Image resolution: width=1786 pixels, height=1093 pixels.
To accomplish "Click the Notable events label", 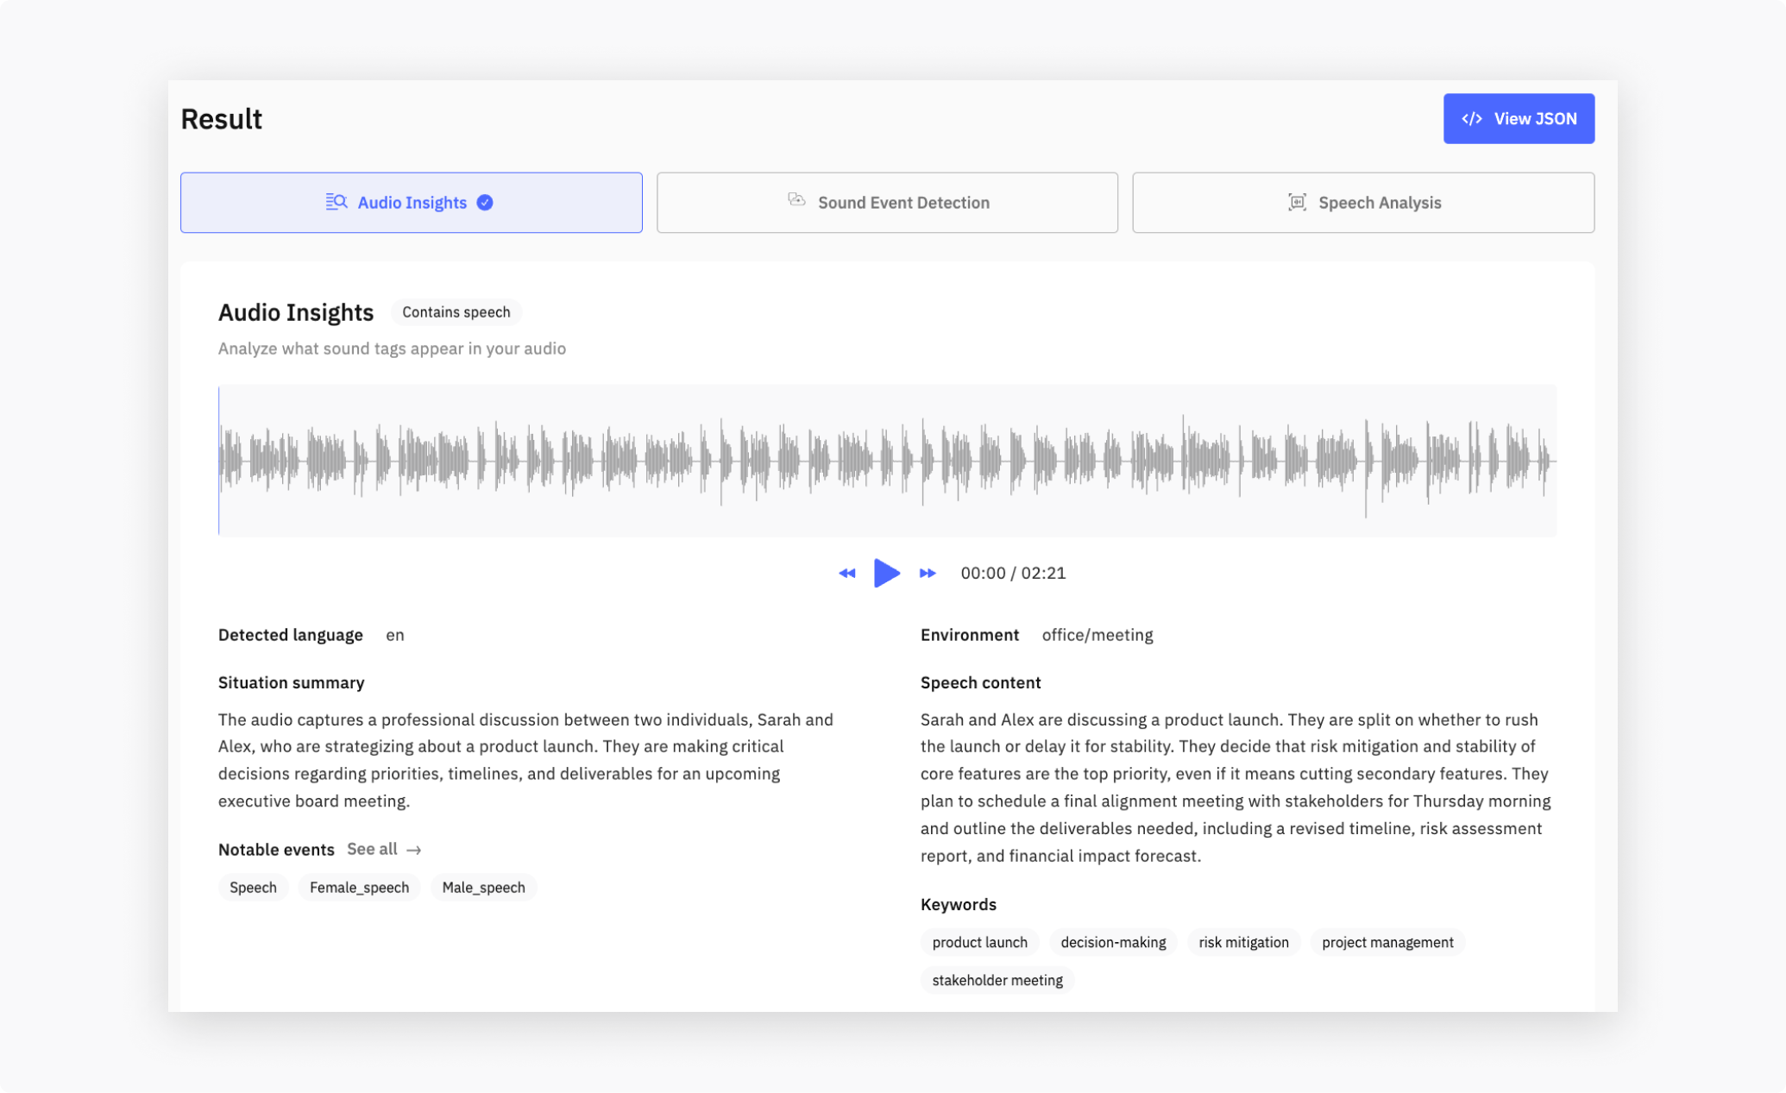I will (x=276, y=850).
